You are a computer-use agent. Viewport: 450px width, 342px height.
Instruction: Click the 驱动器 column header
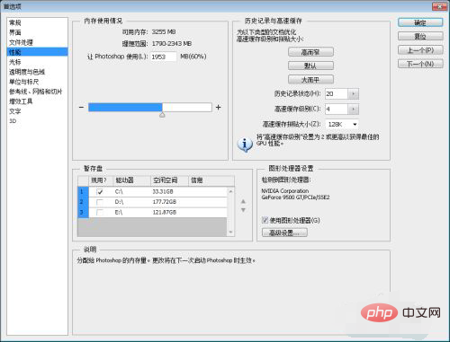(x=131, y=180)
